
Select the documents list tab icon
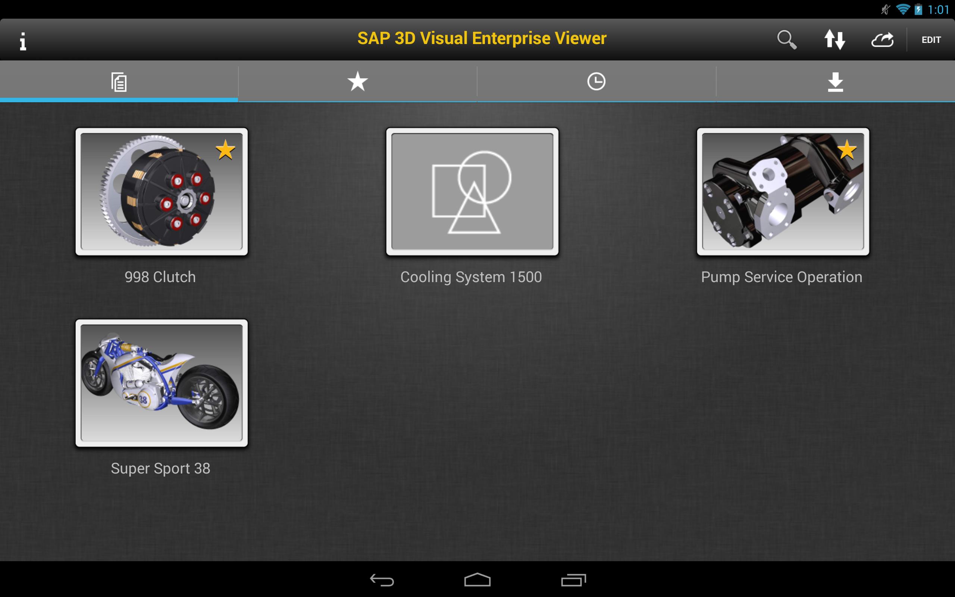(118, 81)
